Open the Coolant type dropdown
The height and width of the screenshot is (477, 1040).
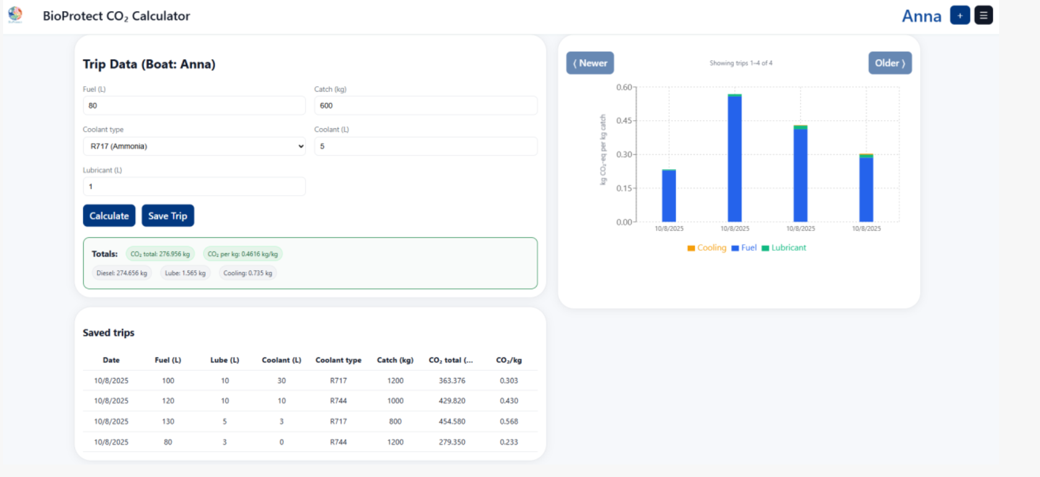tap(194, 146)
